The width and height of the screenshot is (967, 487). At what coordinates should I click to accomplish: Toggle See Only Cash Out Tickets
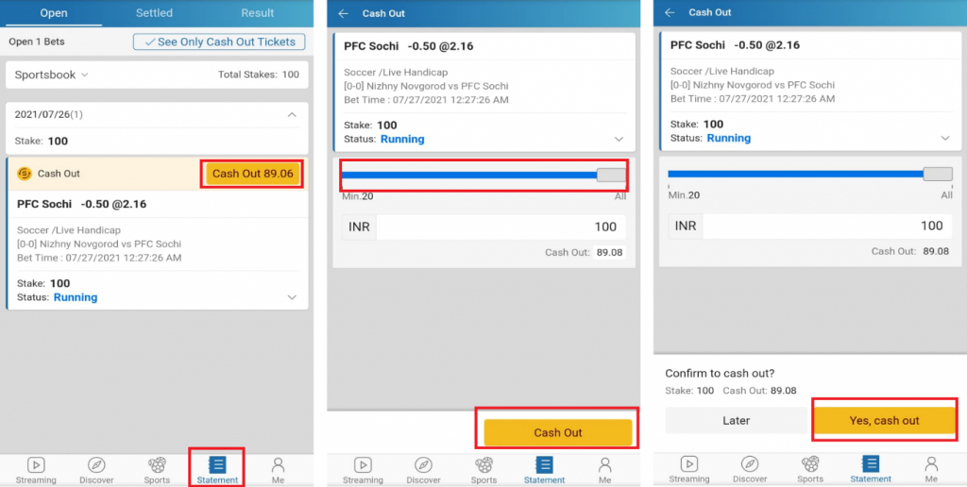click(x=219, y=42)
